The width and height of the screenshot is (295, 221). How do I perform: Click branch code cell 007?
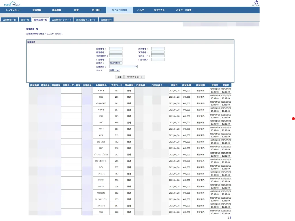coord(117,110)
